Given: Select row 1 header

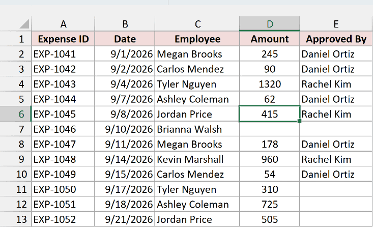Looking at the screenshot, I should (x=16, y=39).
